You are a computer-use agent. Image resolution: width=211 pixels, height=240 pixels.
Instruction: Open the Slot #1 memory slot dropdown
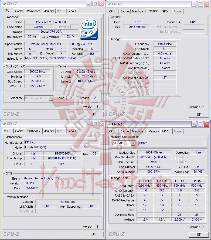pyautogui.click(x=133, y=143)
